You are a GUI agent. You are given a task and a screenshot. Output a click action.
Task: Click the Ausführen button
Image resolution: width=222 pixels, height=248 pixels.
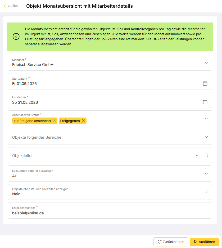tap(204, 242)
